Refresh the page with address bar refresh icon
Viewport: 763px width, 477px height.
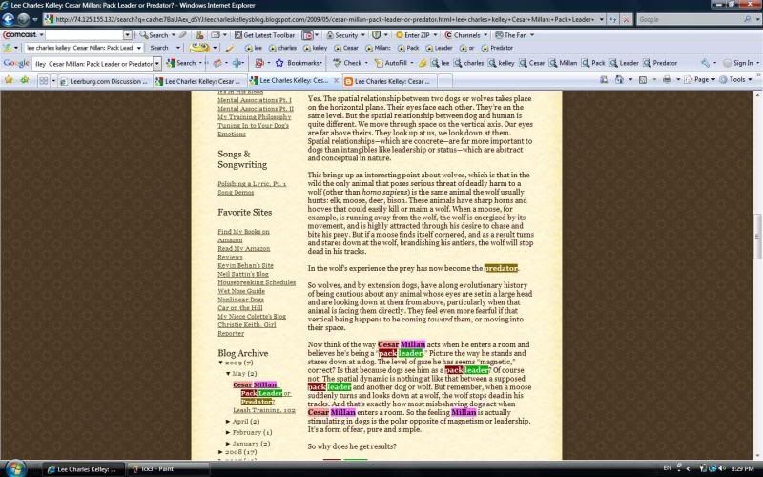[x=613, y=19]
